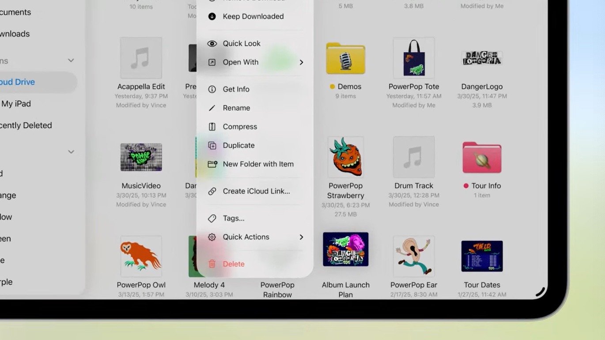Select the PowerPop Strawberry thumbnail

(346, 157)
